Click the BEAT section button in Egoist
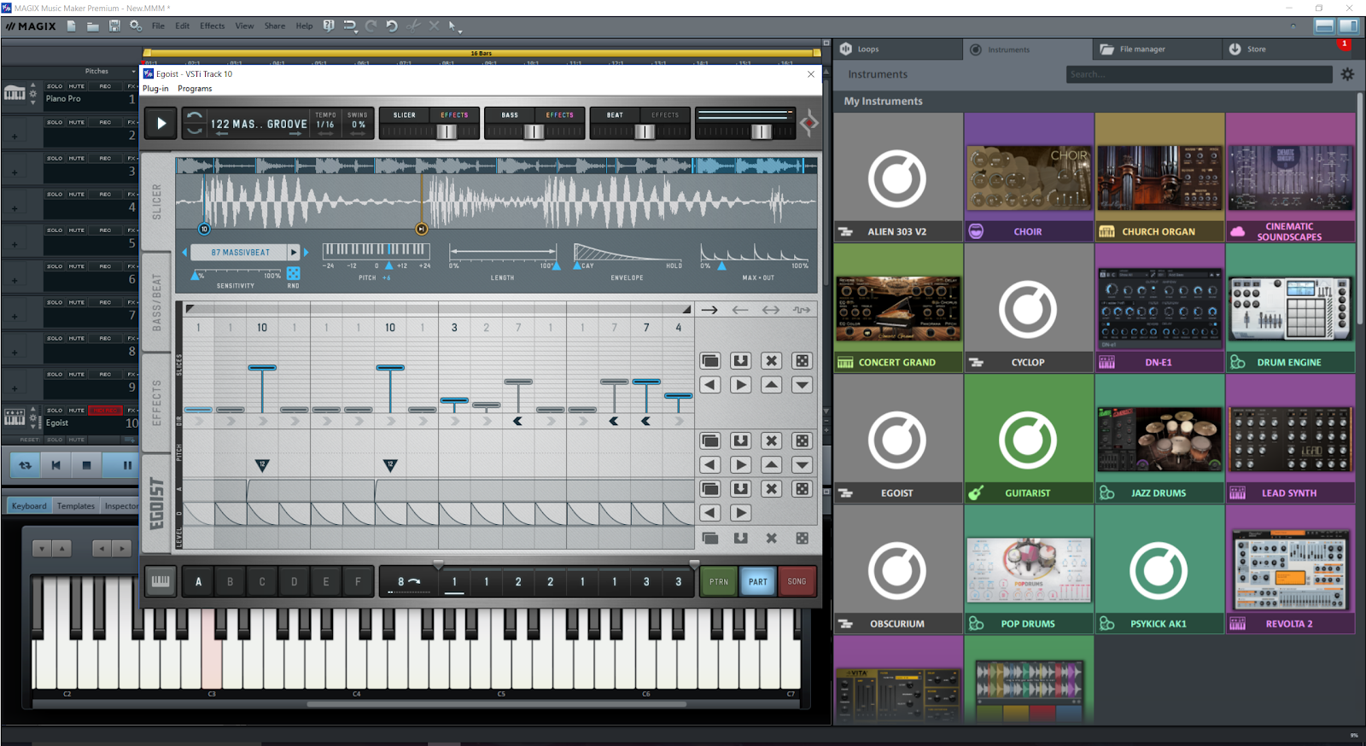 click(615, 115)
